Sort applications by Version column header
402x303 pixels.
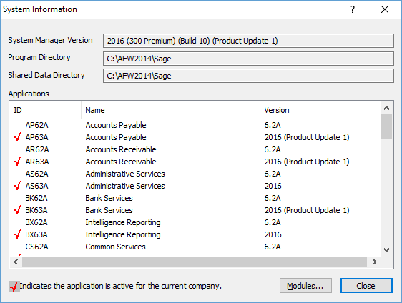(x=320, y=110)
